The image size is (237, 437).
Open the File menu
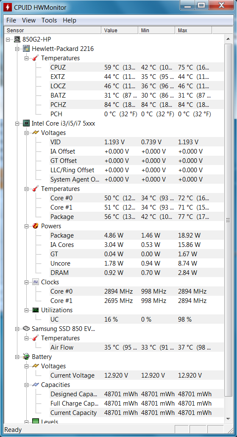point(11,20)
